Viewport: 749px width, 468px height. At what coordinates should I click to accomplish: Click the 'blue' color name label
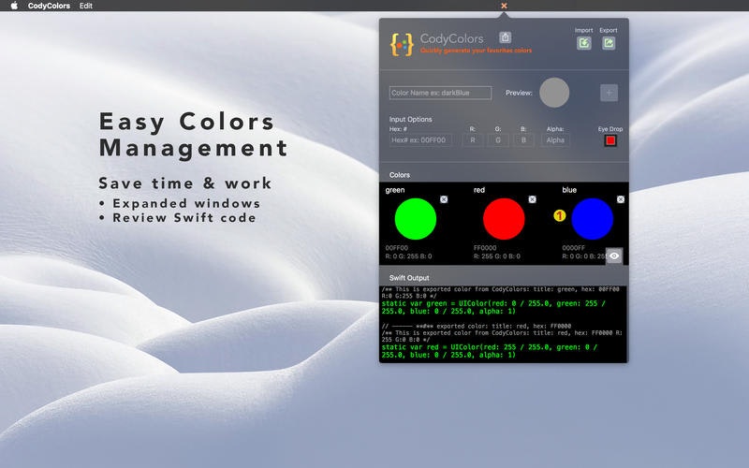569,190
